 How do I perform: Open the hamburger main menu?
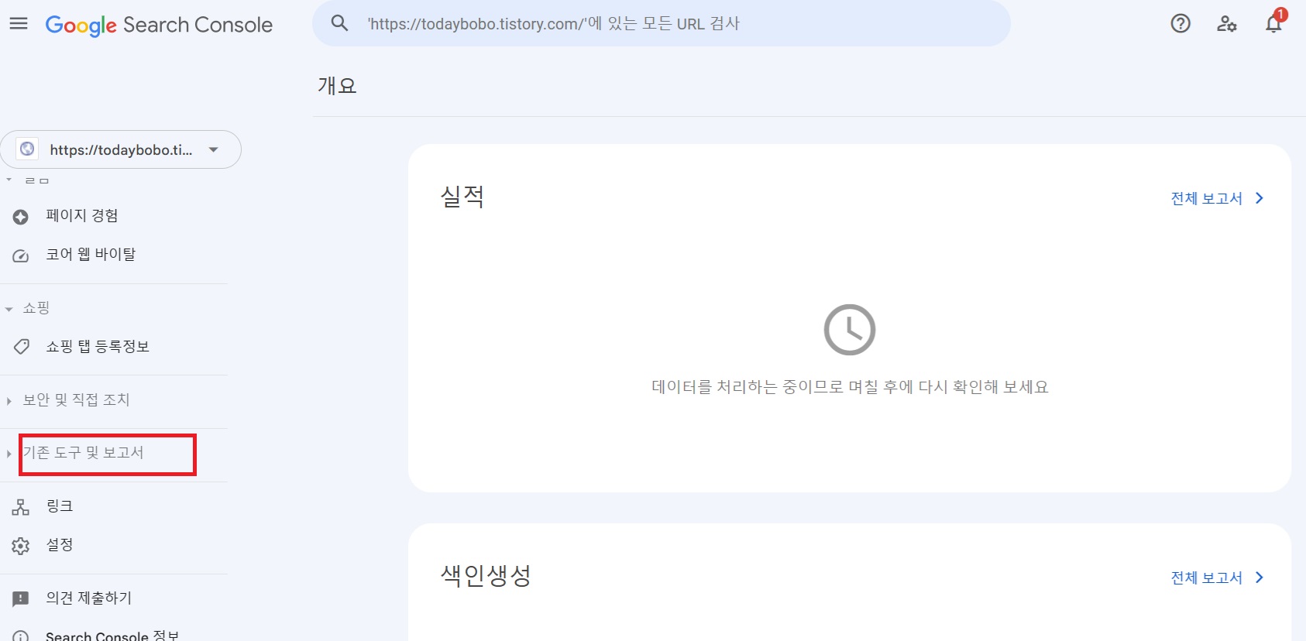point(19,24)
